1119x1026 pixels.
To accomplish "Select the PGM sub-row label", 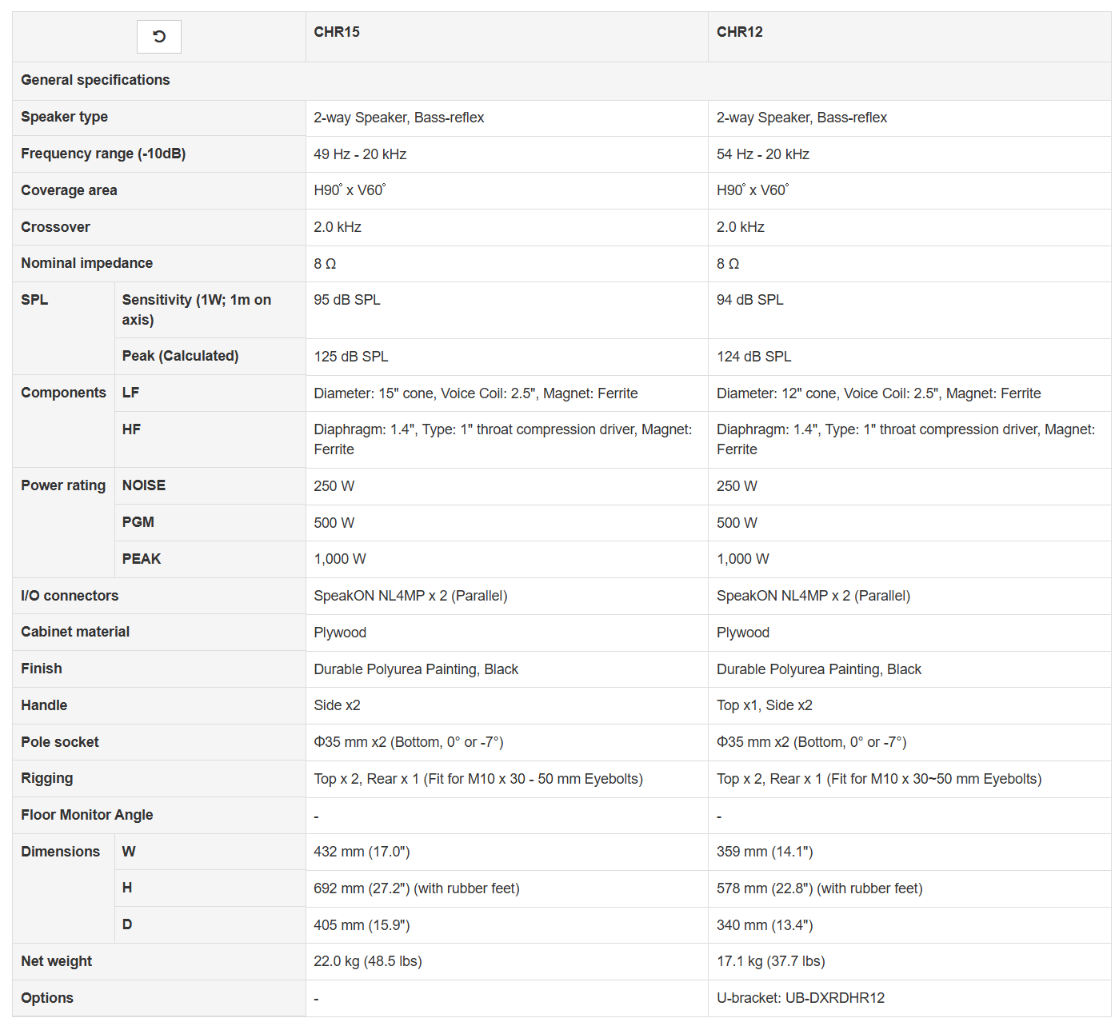I will pyautogui.click(x=138, y=522).
